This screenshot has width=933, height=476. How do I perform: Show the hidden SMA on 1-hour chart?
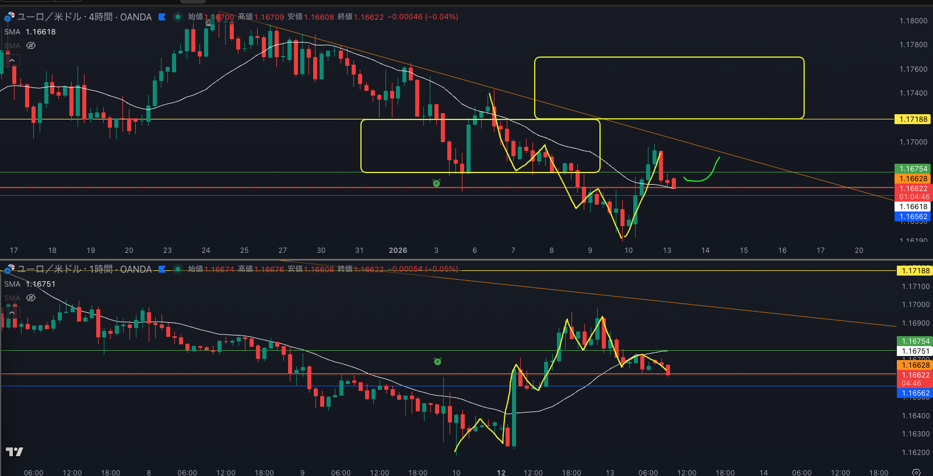[x=31, y=298]
